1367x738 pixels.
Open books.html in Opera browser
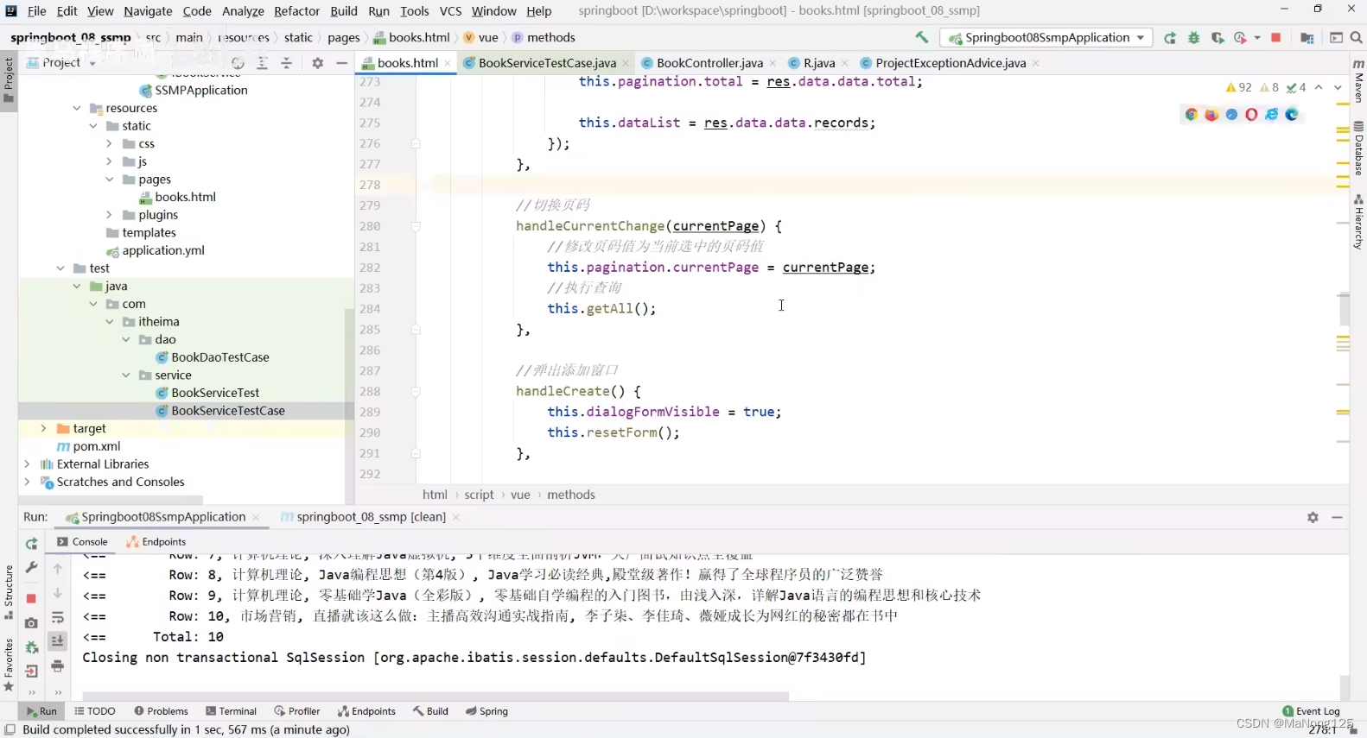[1251, 115]
